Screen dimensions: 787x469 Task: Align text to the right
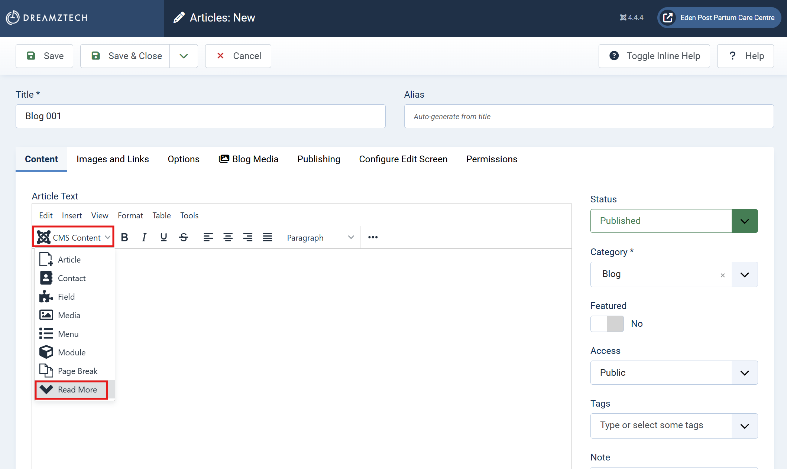click(x=247, y=237)
